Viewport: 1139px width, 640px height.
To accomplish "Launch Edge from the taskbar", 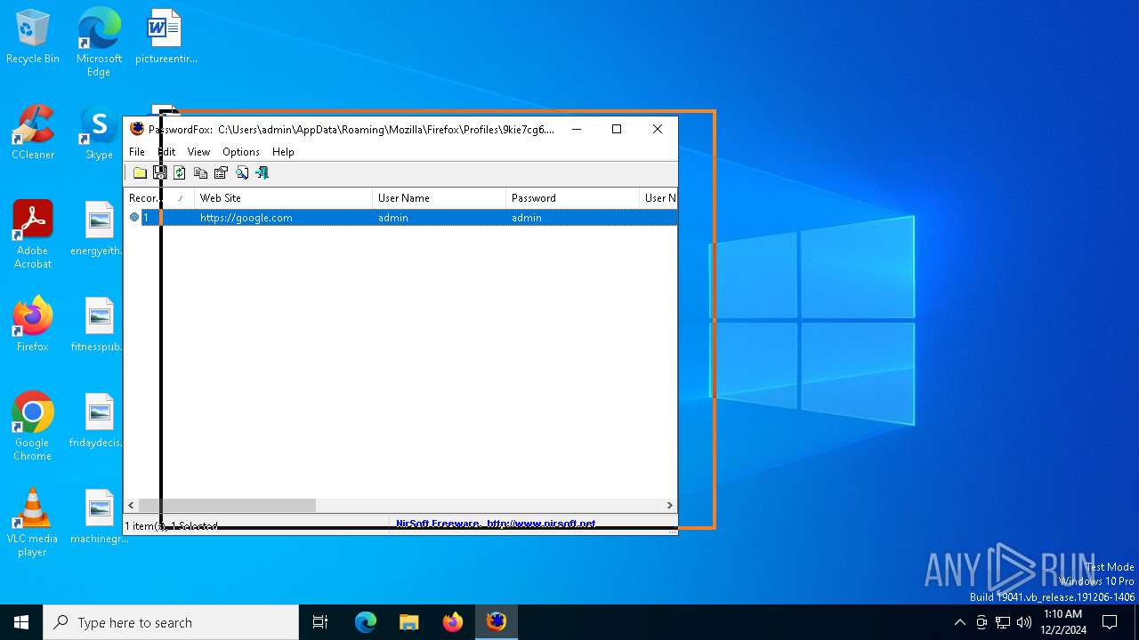I will (366, 622).
